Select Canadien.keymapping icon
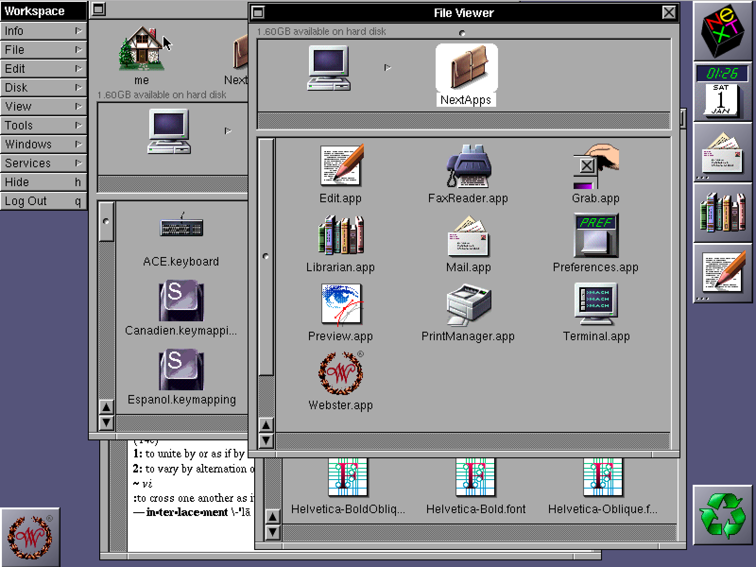 click(181, 301)
